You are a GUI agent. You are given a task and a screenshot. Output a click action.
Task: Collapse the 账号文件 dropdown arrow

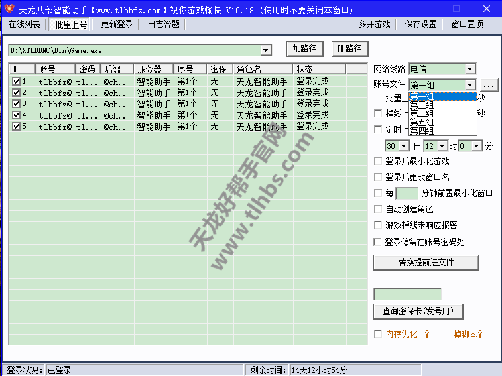470,85
